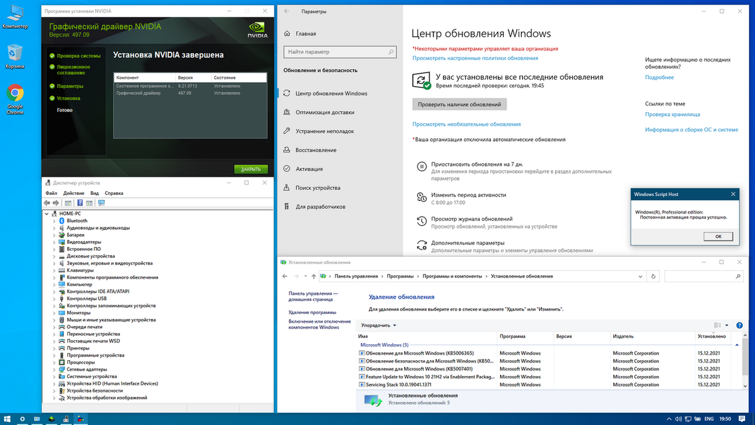Click back arrow in Параметры window
Screen dimensions: 755x425
pos(287,11)
